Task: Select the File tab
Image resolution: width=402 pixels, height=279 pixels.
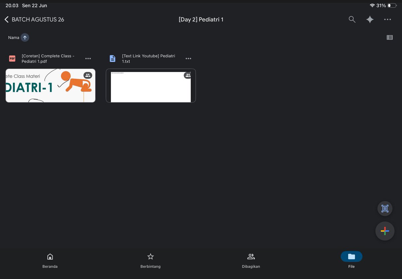Action: [351, 261]
